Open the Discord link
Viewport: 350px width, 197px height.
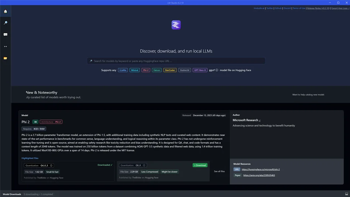coord(287,8)
